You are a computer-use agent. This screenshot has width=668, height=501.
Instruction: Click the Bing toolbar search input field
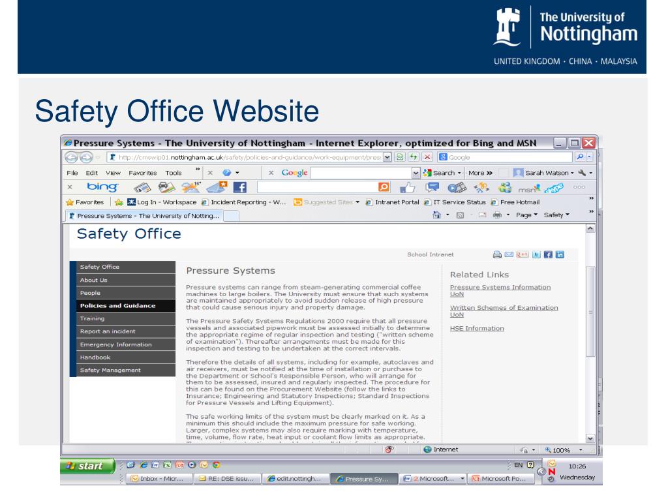point(318,187)
